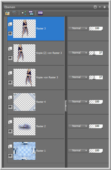Click the purple RAW toolbar icon
Image resolution: width=111 pixels, height=170 pixels.
pos(40,13)
